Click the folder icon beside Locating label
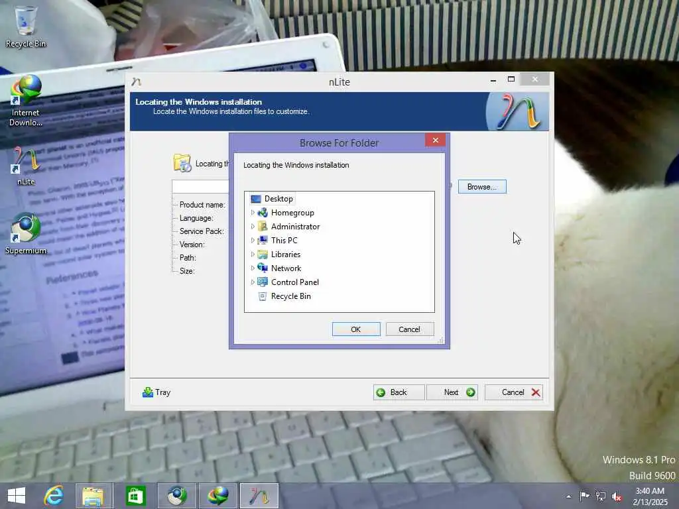This screenshot has height=509, width=679. [182, 163]
